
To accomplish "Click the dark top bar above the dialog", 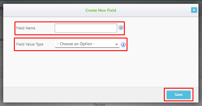I will click(101, 1).
